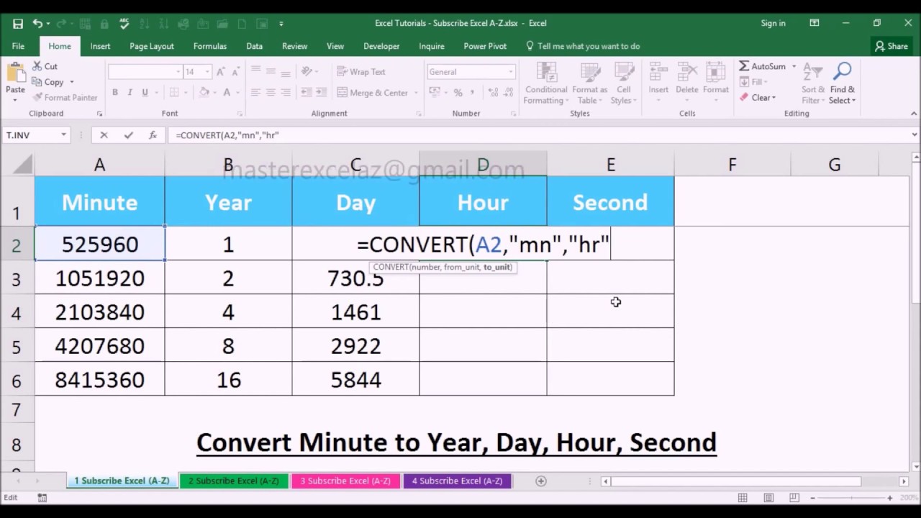Click macro recording icon in status bar
The image size is (921, 518).
(42, 498)
